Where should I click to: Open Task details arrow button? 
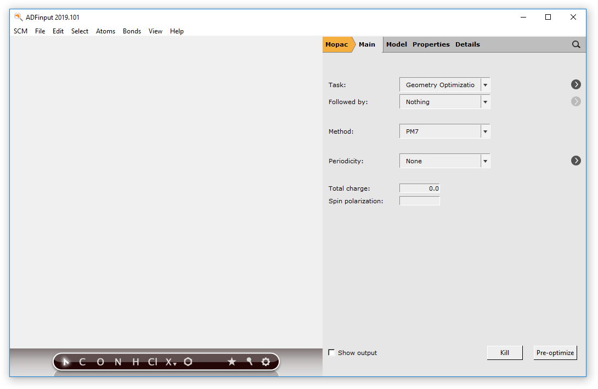pyautogui.click(x=576, y=84)
